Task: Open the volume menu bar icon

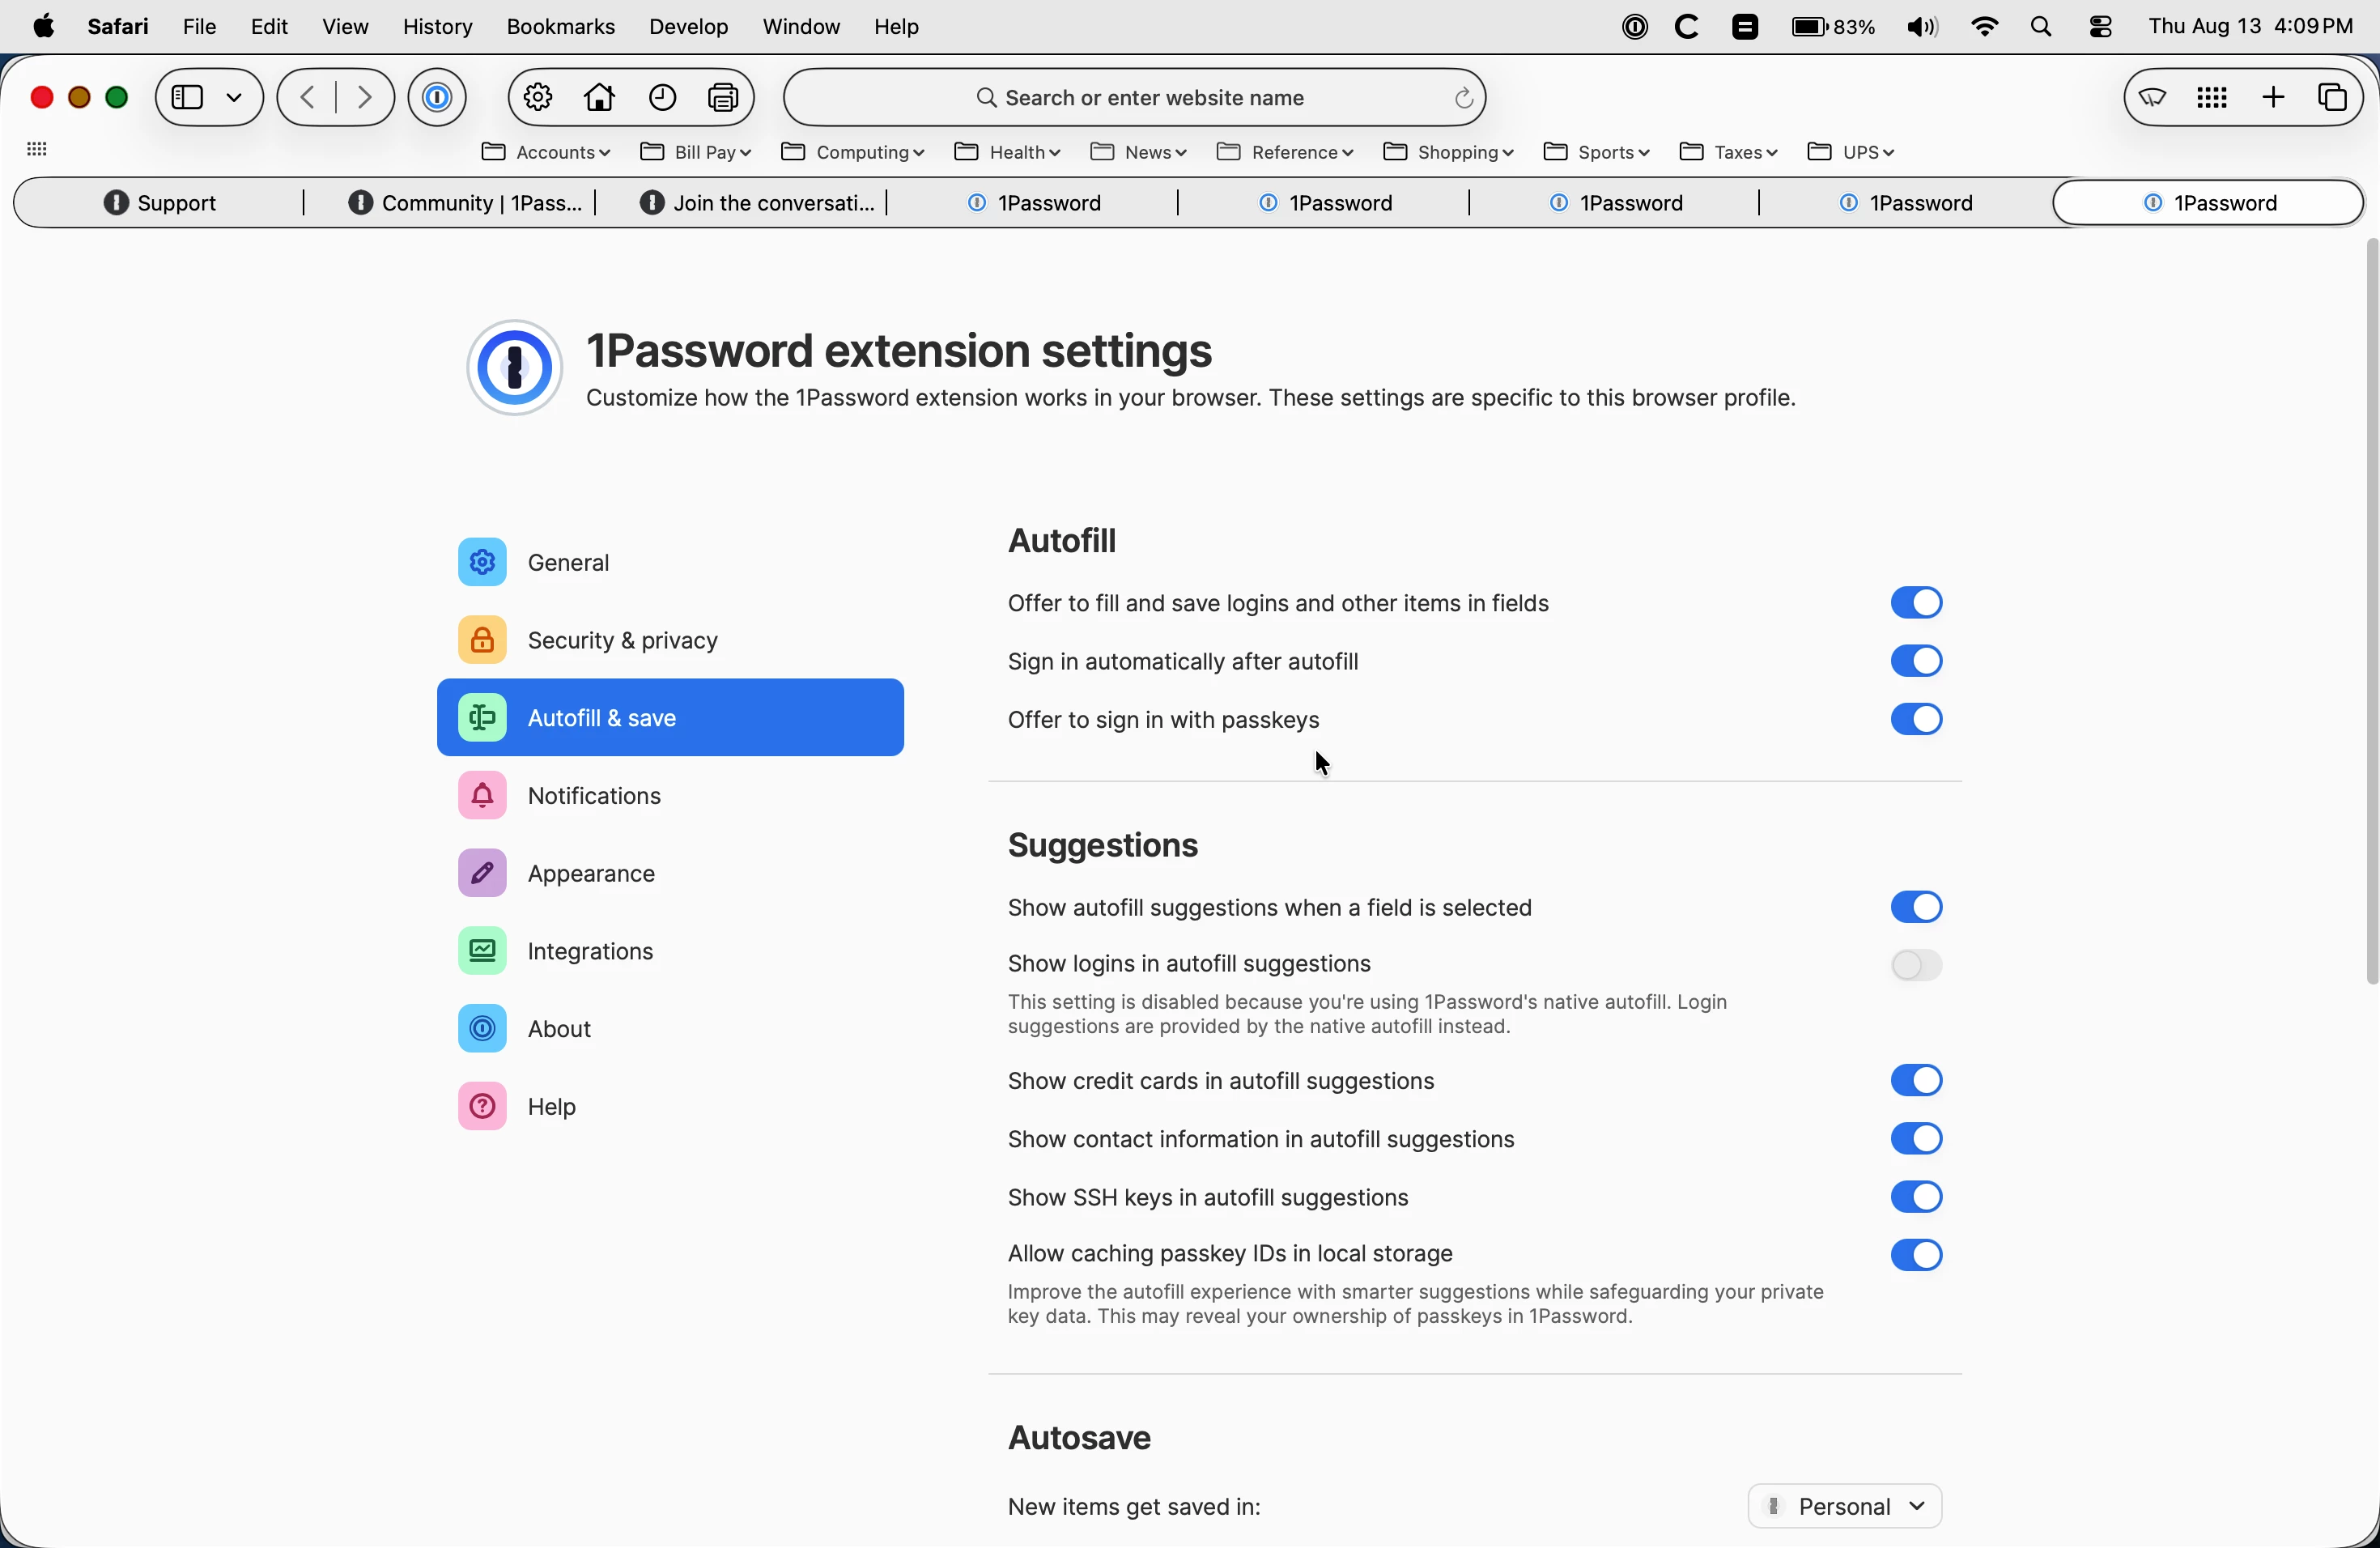Action: click(1922, 27)
